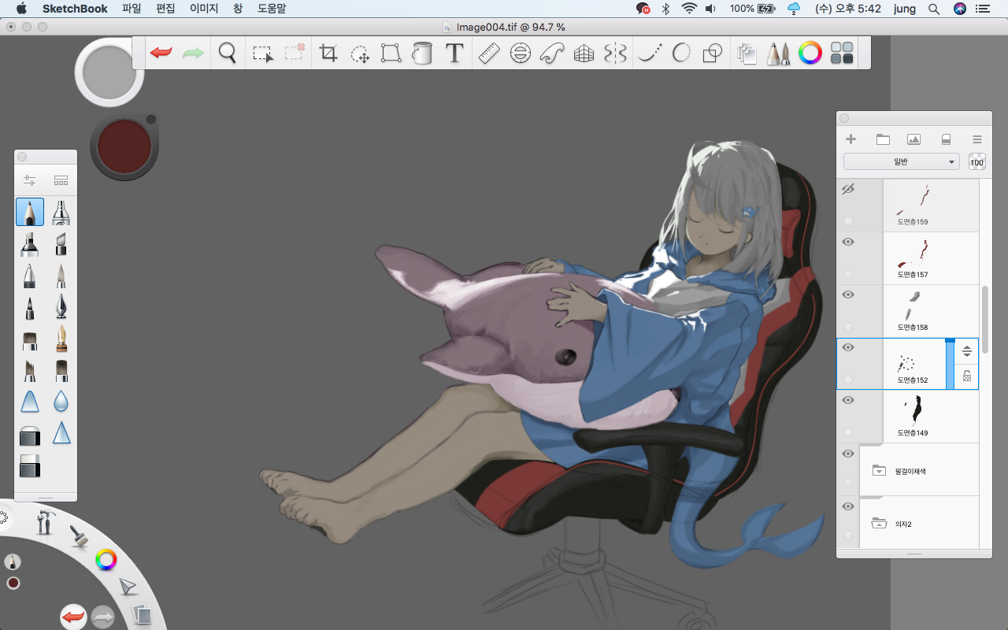Hide the 의자2 layer group

pyautogui.click(x=848, y=506)
